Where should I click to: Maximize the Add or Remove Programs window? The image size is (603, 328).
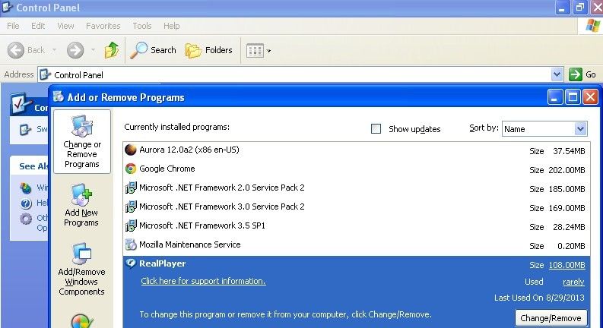(x=573, y=97)
